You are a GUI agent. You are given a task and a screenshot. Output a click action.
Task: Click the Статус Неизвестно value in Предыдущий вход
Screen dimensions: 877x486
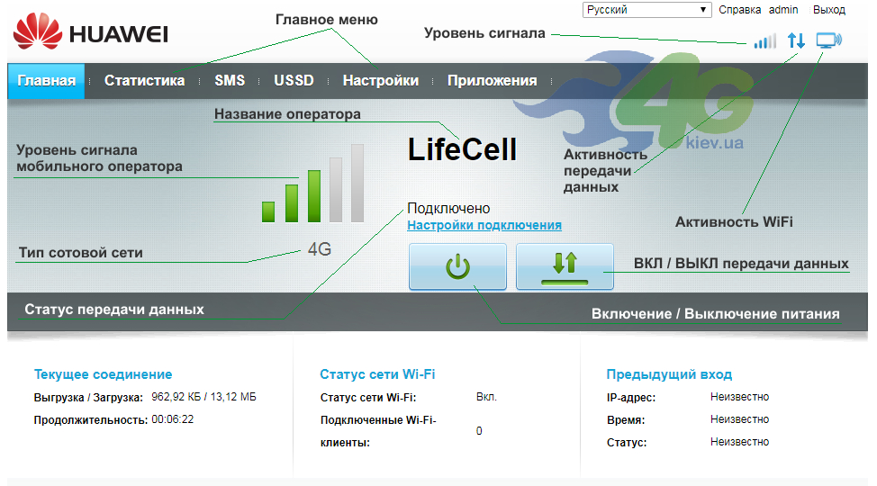(739, 442)
